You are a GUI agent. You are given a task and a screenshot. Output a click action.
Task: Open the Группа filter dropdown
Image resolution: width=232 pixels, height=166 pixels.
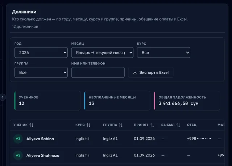tap(41, 72)
